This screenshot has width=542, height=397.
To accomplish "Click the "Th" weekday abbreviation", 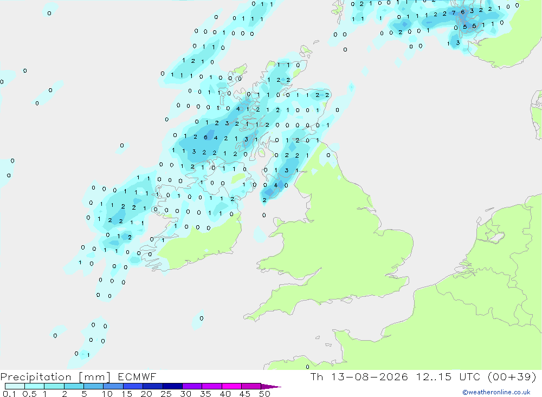I will (x=317, y=376).
